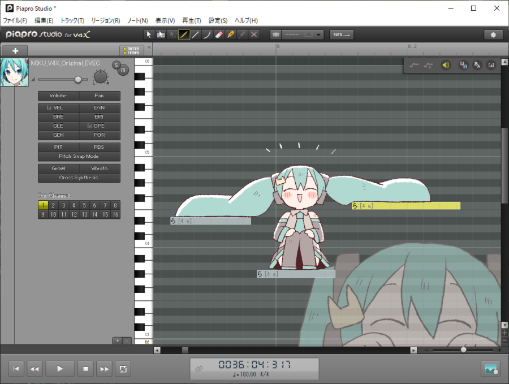
Task: Open the Growl parameter
Action: coord(58,169)
